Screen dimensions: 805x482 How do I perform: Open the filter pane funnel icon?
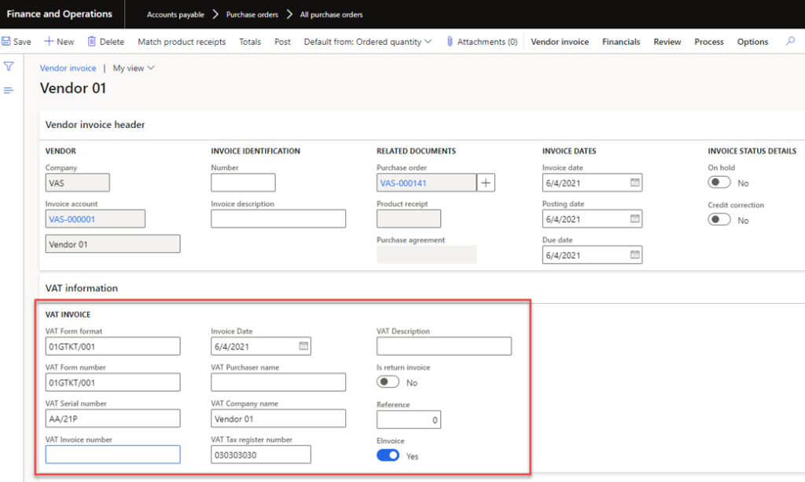click(9, 66)
